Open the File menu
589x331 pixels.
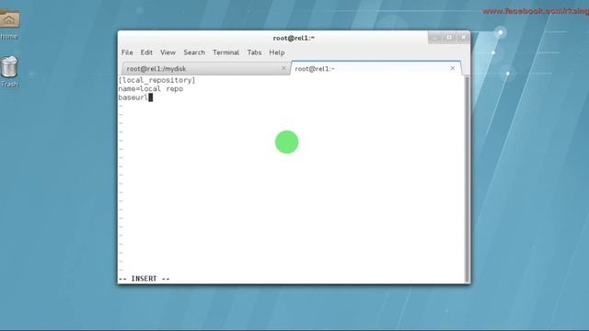coord(127,52)
